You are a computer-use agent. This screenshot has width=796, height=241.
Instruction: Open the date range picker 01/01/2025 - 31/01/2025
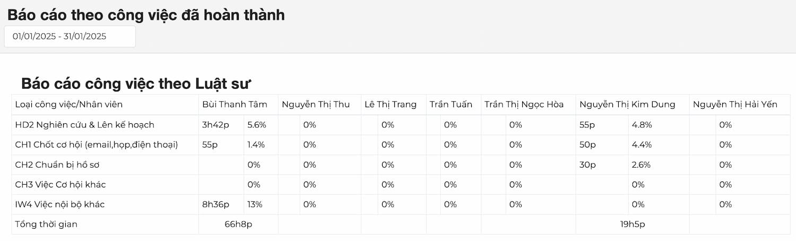(70, 37)
